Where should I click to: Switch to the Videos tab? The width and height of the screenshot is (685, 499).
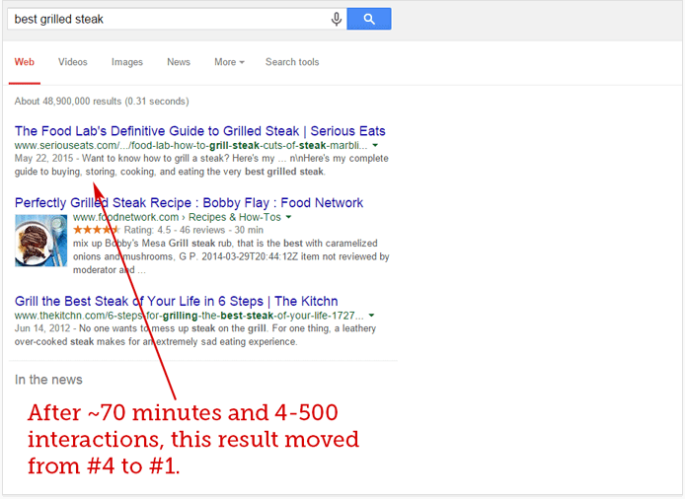point(72,62)
